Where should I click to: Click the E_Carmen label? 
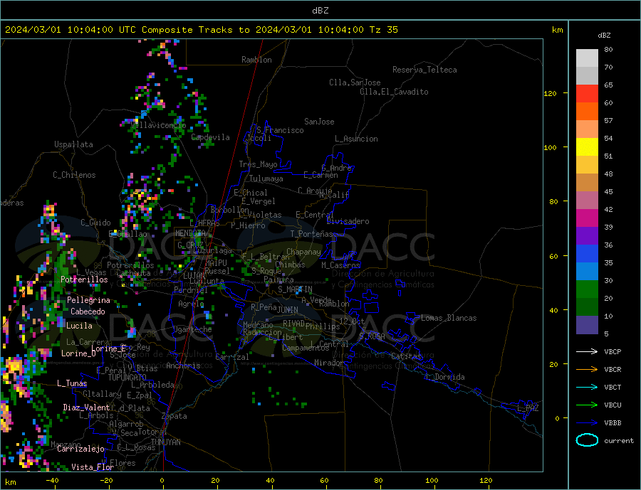coord(321,176)
